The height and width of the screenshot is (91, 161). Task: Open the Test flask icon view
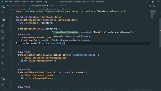[3, 44]
